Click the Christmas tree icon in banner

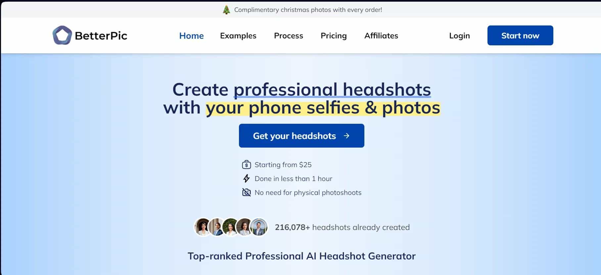[x=226, y=10]
